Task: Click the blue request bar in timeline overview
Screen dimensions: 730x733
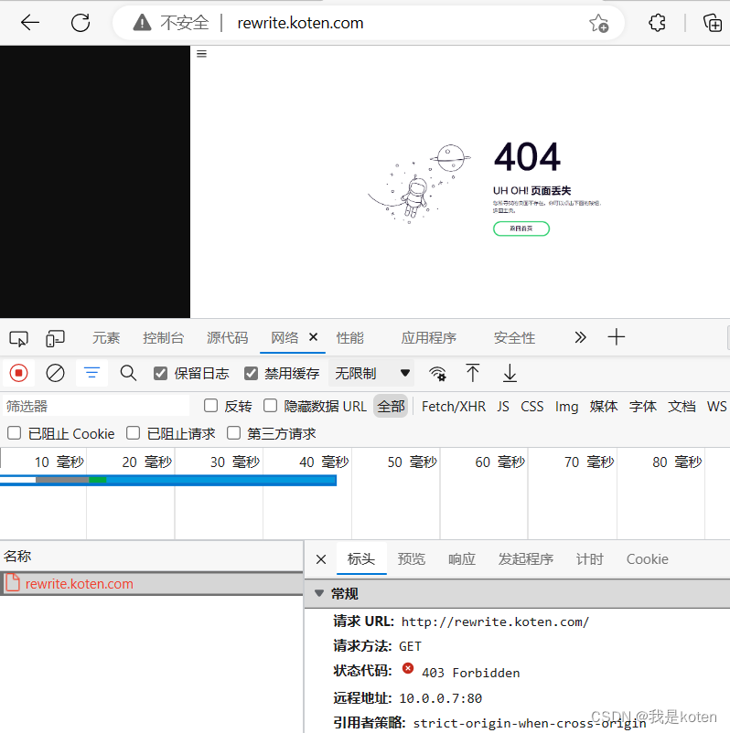Action: (168, 480)
